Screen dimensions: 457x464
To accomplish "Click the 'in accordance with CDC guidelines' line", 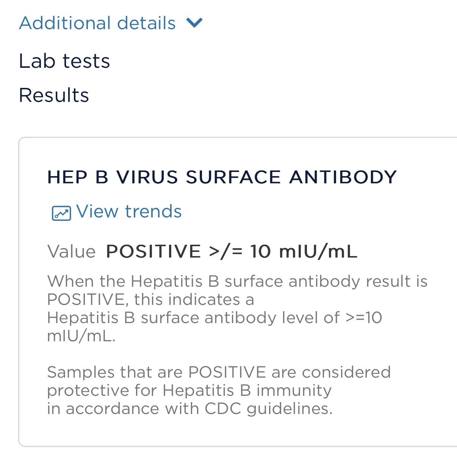I will tap(190, 408).
